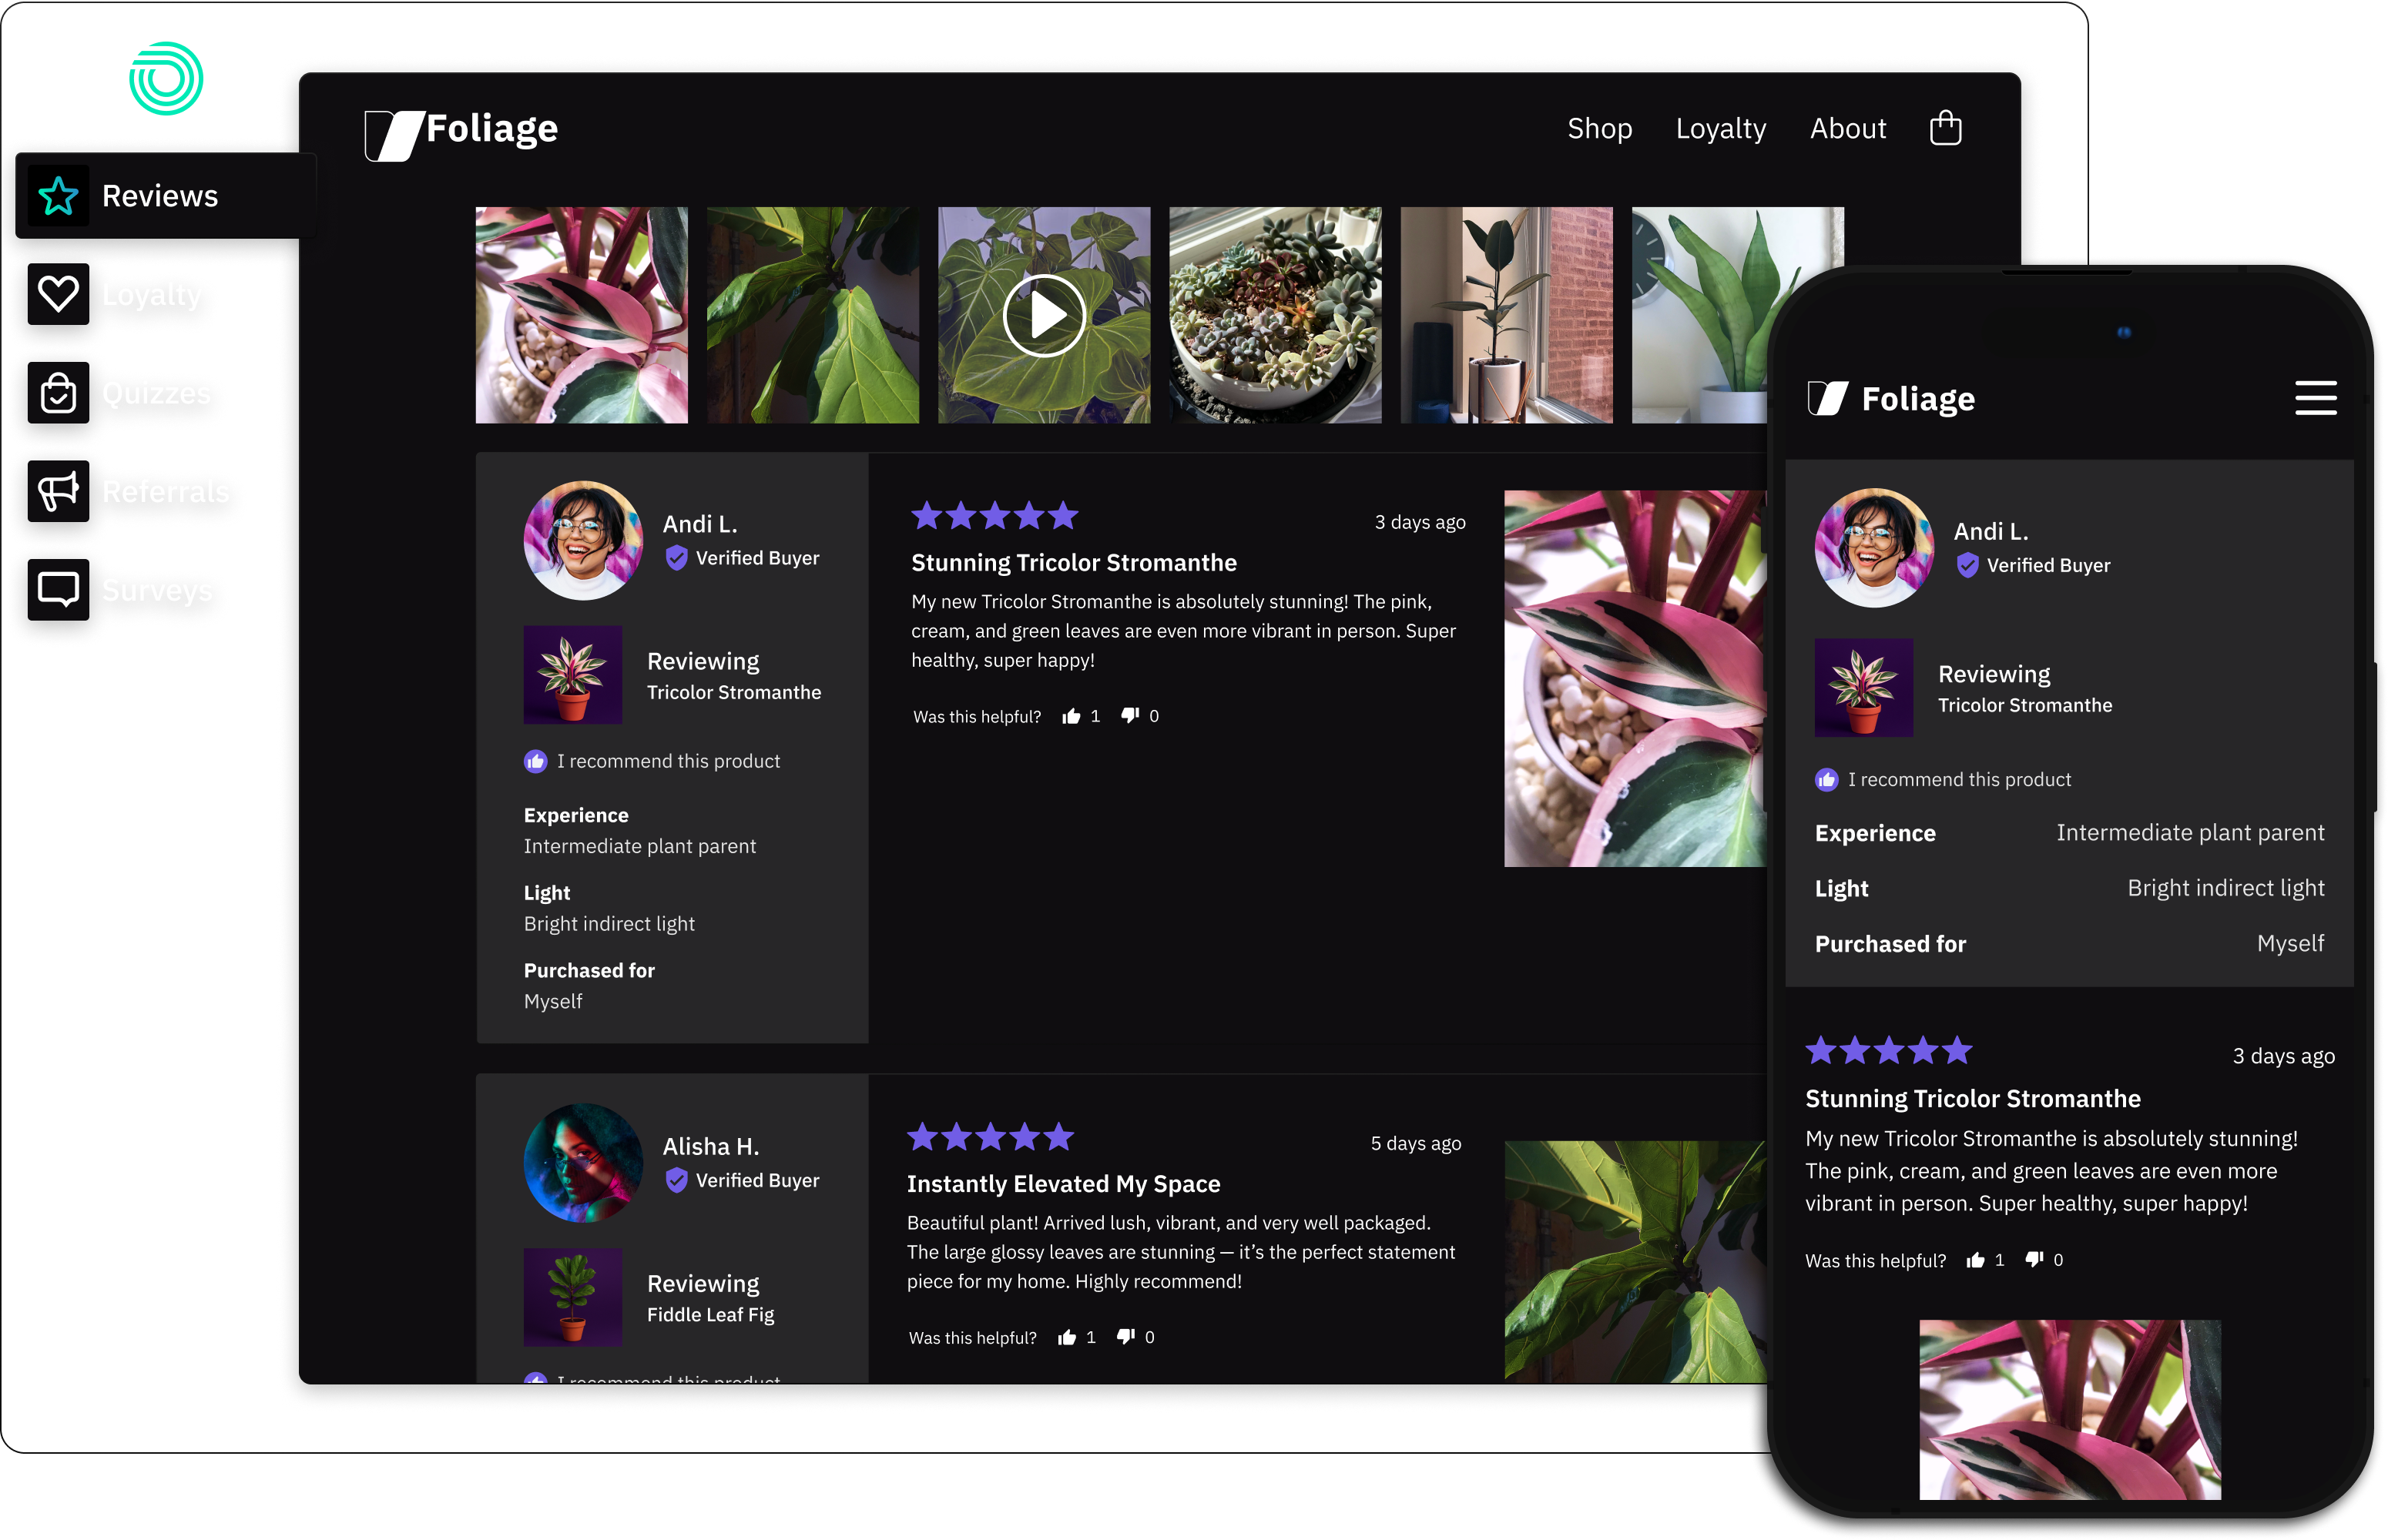Open Alisha's fiddle leaf review photo
Image resolution: width=2388 pixels, height=1540 pixels.
tap(1635, 1262)
